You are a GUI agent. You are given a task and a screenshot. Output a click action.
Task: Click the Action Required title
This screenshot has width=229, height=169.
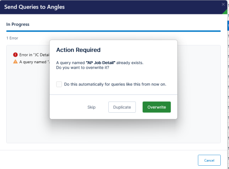78,50
